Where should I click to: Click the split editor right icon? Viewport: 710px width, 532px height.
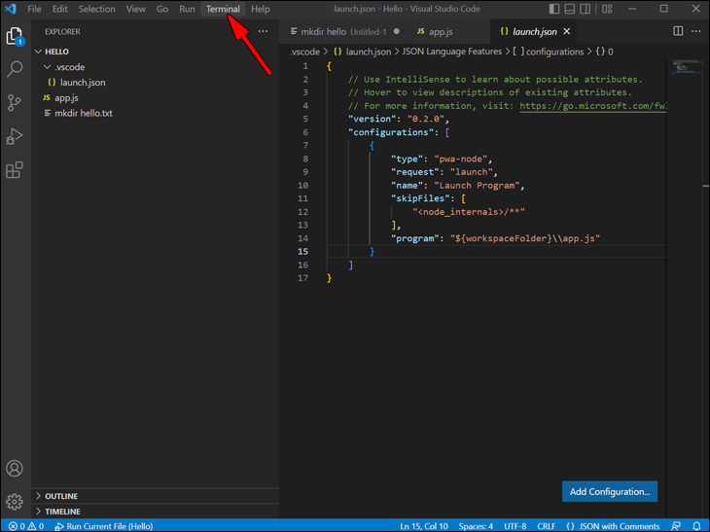point(678,31)
